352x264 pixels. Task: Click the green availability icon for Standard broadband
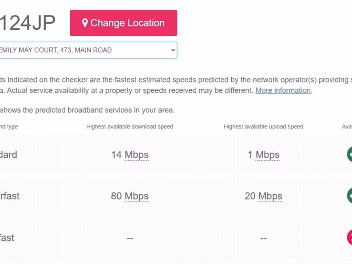pos(349,154)
